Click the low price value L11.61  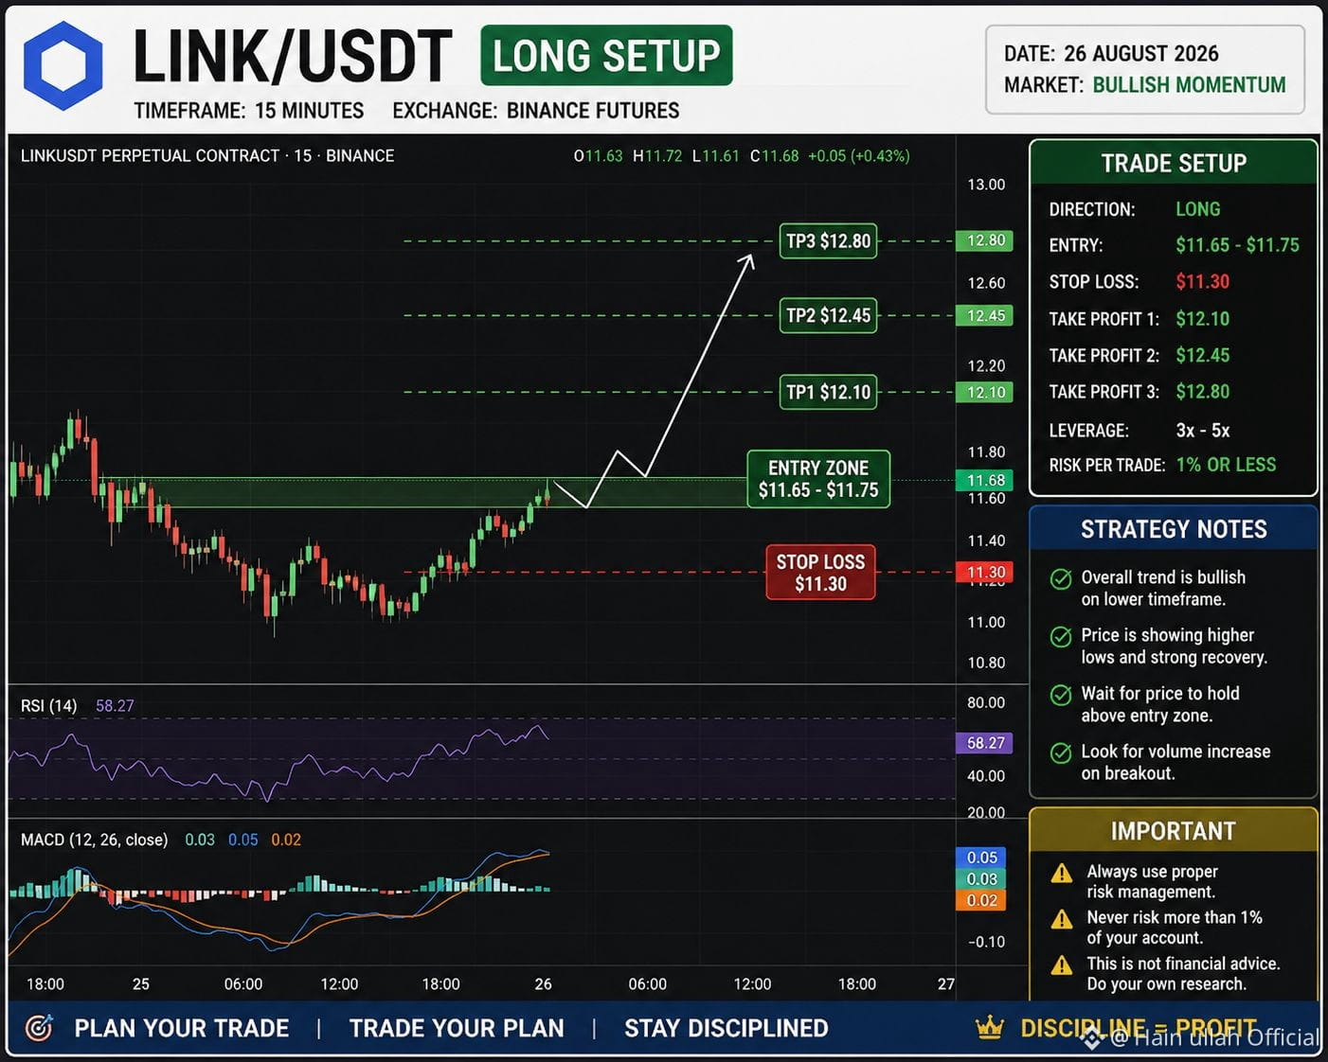(x=715, y=156)
